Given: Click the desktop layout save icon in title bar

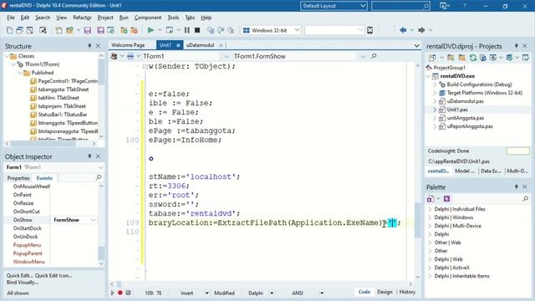Looking at the screenshot, I should click(444, 6).
